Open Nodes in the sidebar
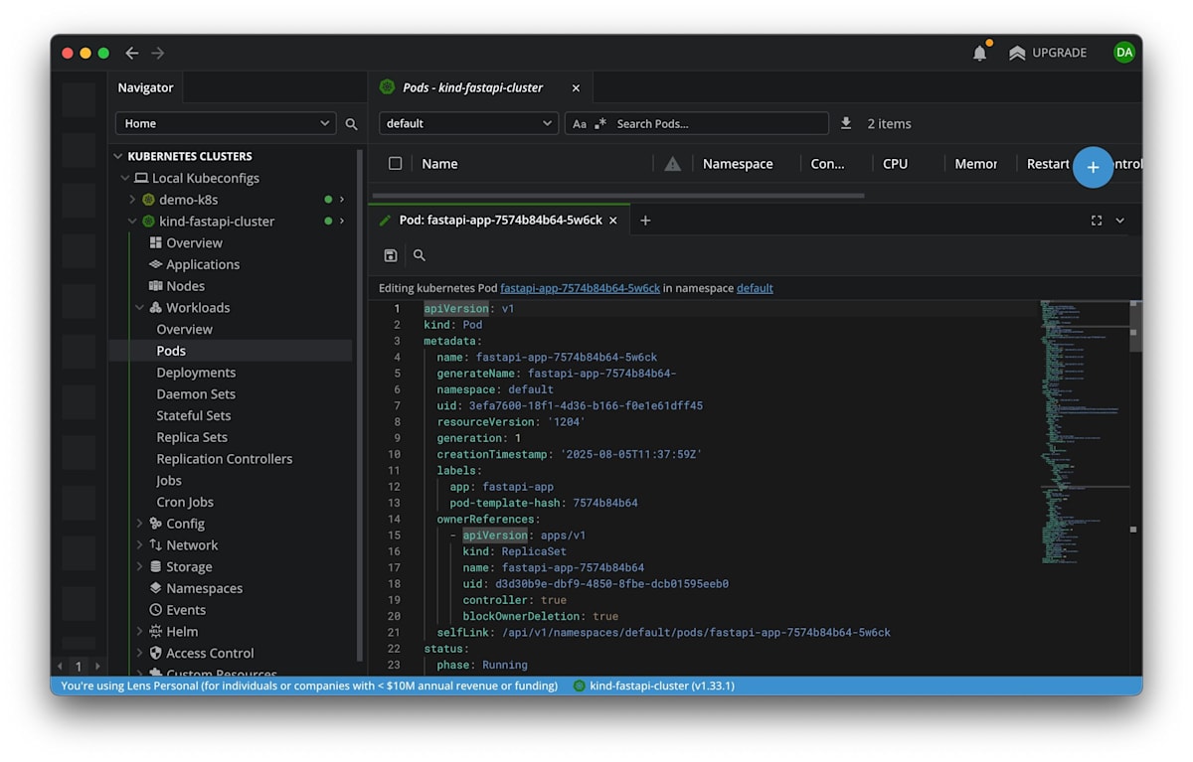This screenshot has width=1193, height=762. click(x=185, y=286)
